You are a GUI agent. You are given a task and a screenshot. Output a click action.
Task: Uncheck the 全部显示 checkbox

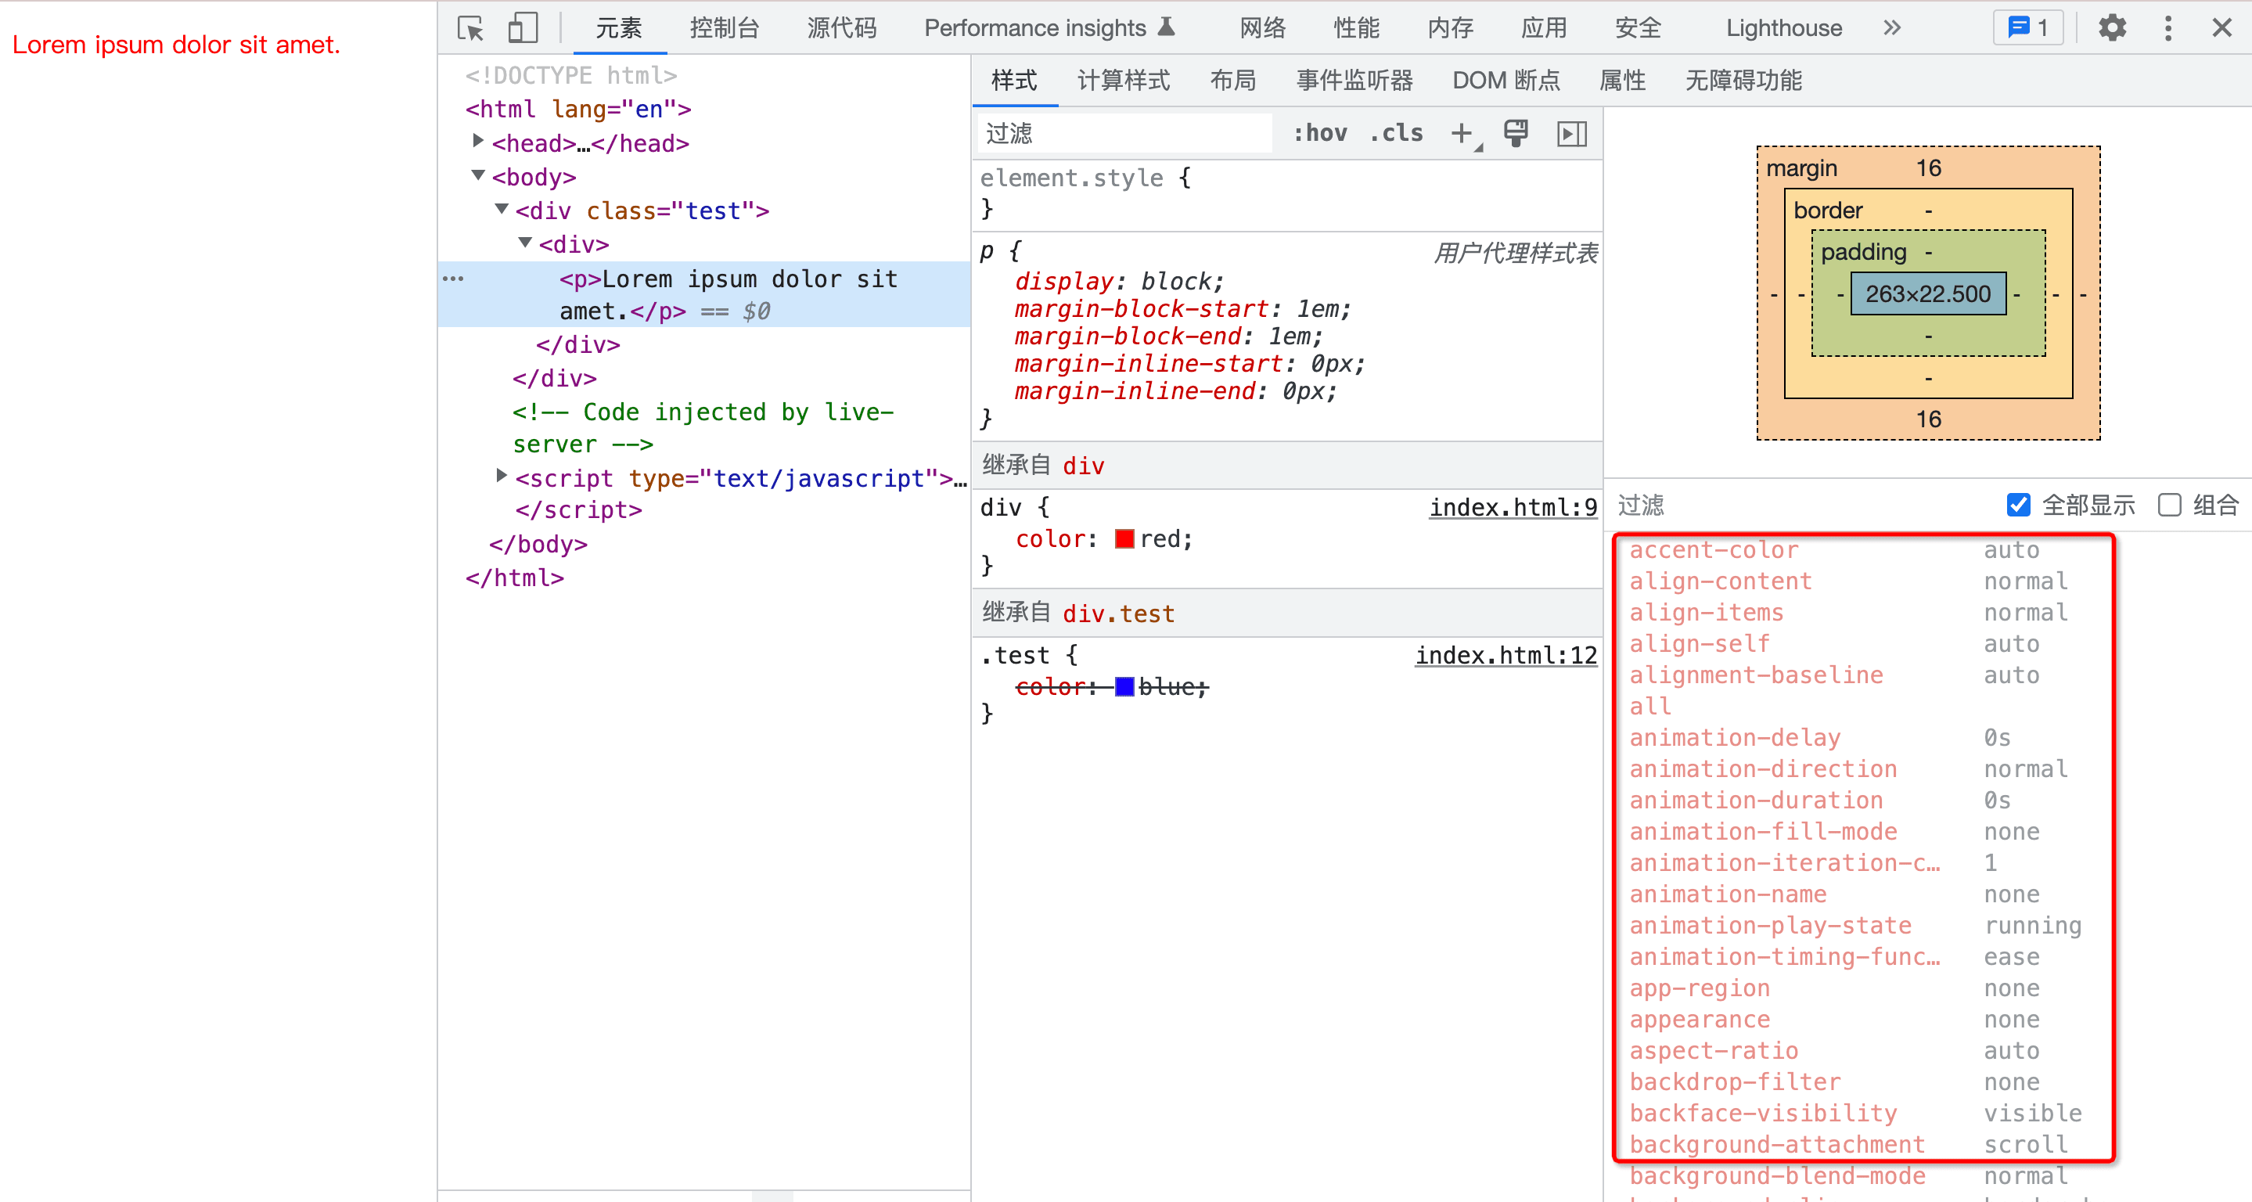(x=2018, y=506)
